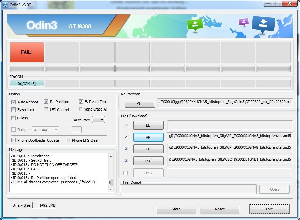Screen dimensions: 300x220
Task: Click 'All threads completed' log line
Action: coord(53,182)
